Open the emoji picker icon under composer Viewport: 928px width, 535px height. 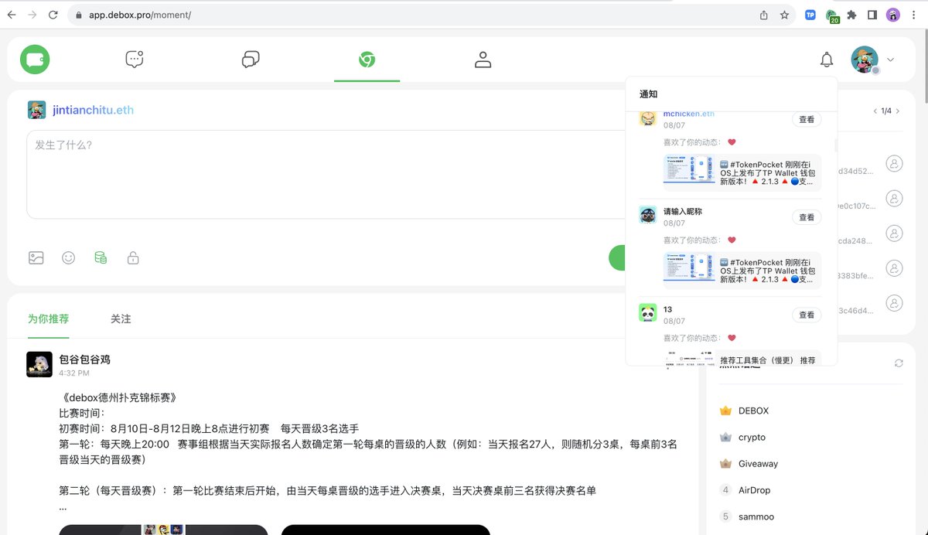point(69,258)
